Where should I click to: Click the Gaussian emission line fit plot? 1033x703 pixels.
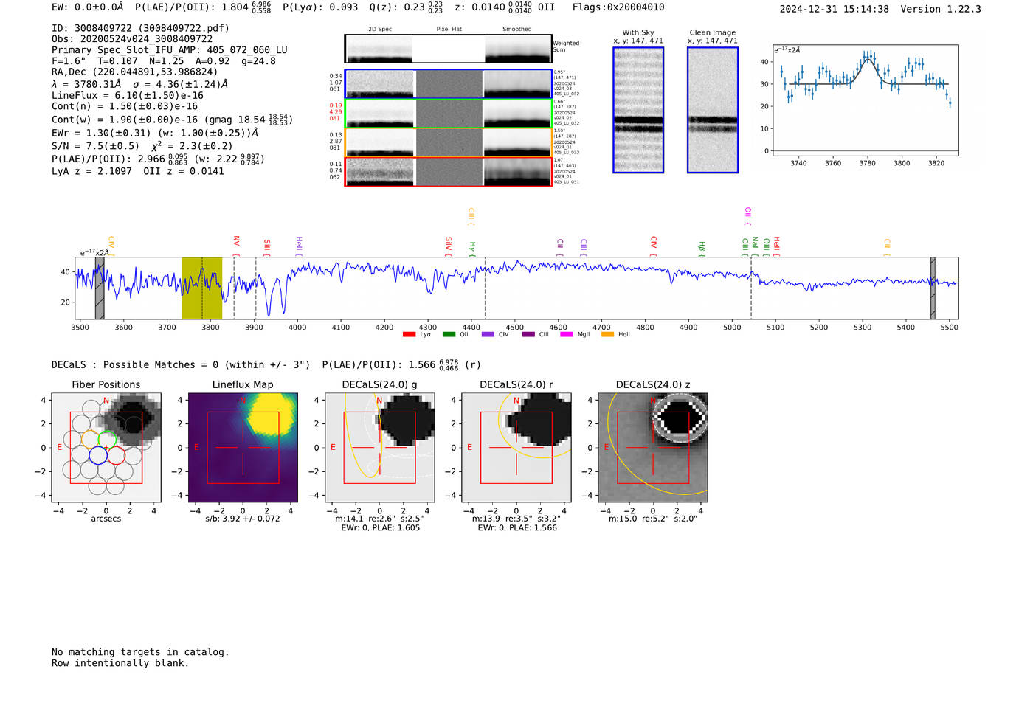pyautogui.click(x=866, y=100)
